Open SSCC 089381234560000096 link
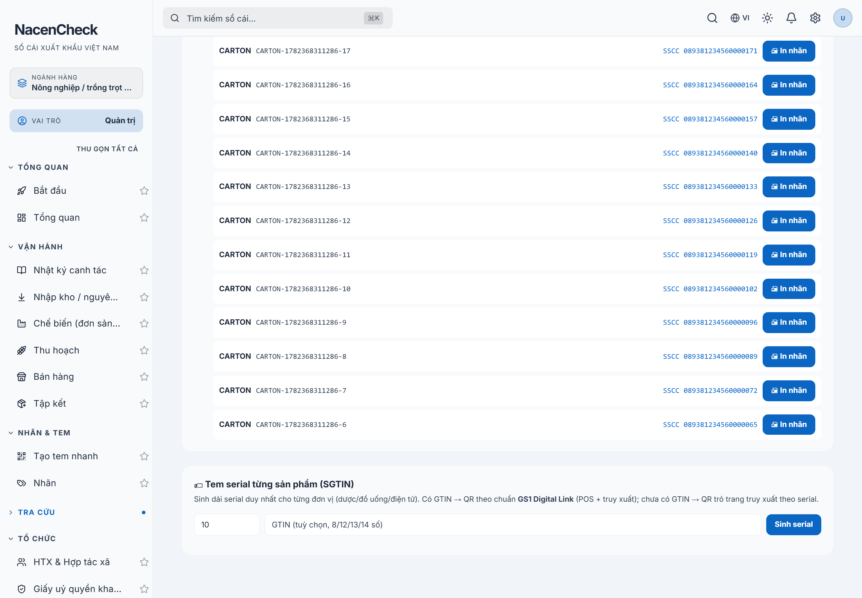Viewport: 862px width, 598px height. click(x=710, y=322)
